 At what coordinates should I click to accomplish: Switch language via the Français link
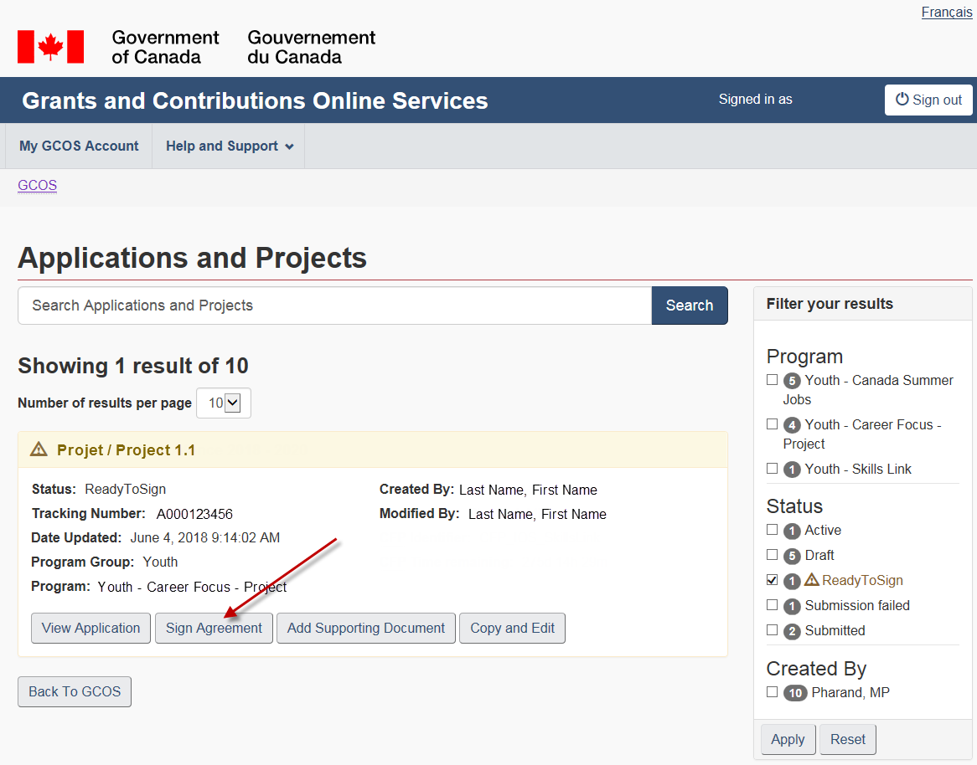pyautogui.click(x=946, y=13)
